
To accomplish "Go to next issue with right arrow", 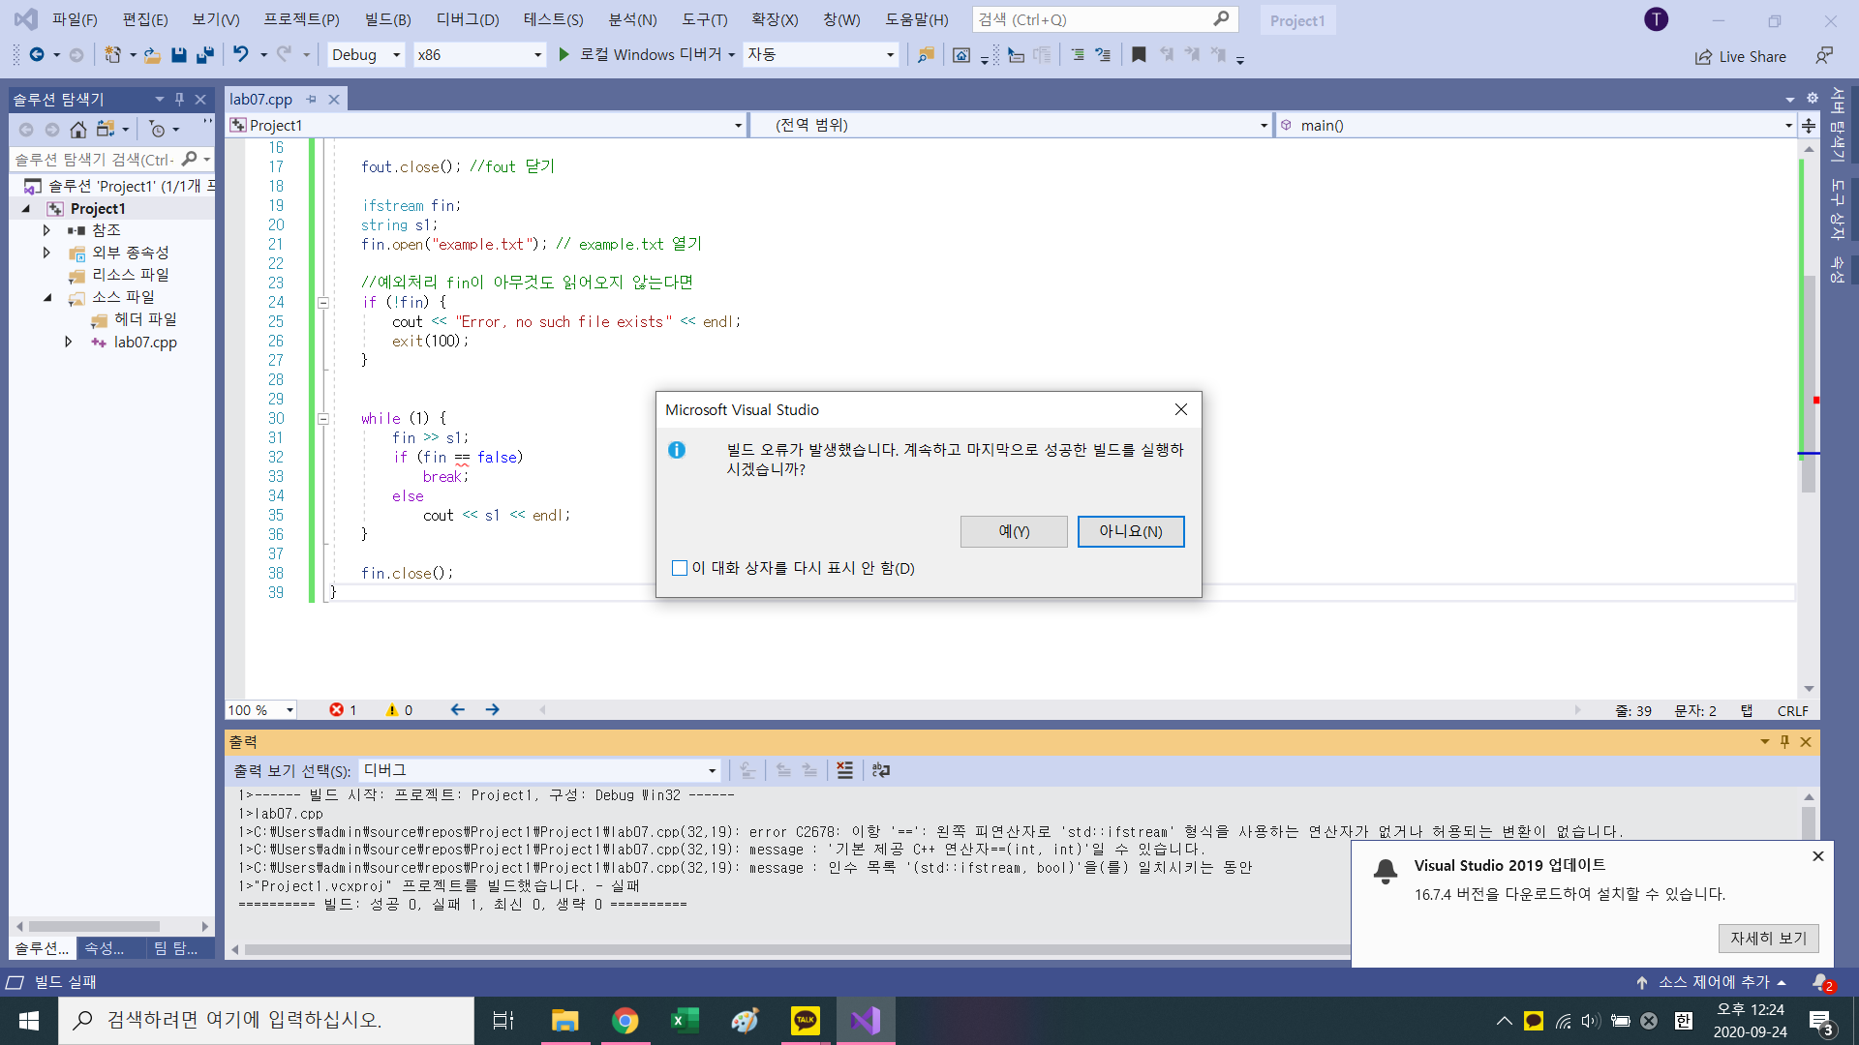I will pyautogui.click(x=492, y=710).
